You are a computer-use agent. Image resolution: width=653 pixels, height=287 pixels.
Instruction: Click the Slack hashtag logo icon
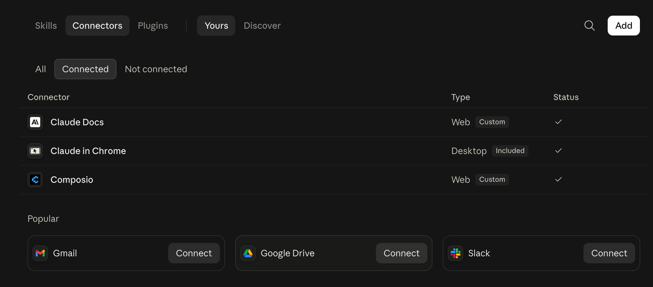(x=455, y=253)
